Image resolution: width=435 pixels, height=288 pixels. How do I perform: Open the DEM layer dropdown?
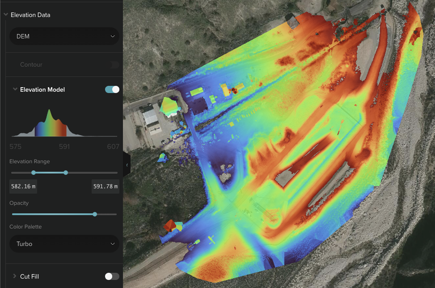pyautogui.click(x=64, y=36)
